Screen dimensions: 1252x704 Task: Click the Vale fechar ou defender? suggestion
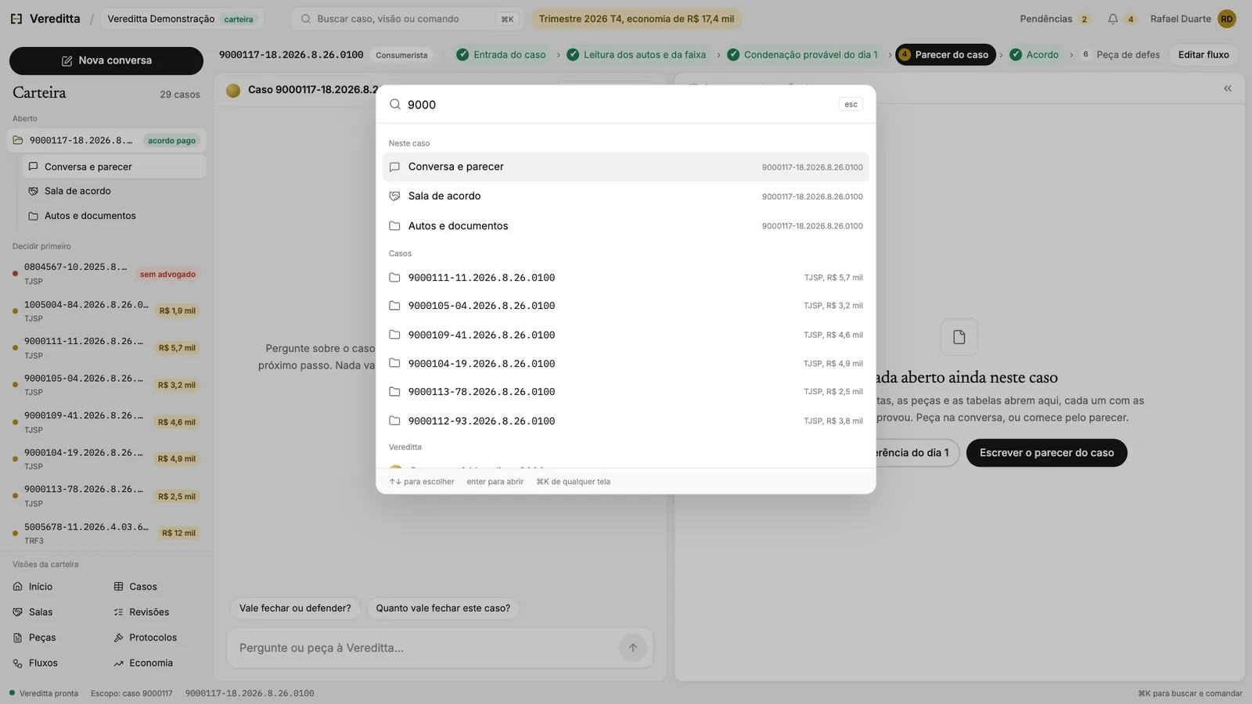(x=295, y=609)
